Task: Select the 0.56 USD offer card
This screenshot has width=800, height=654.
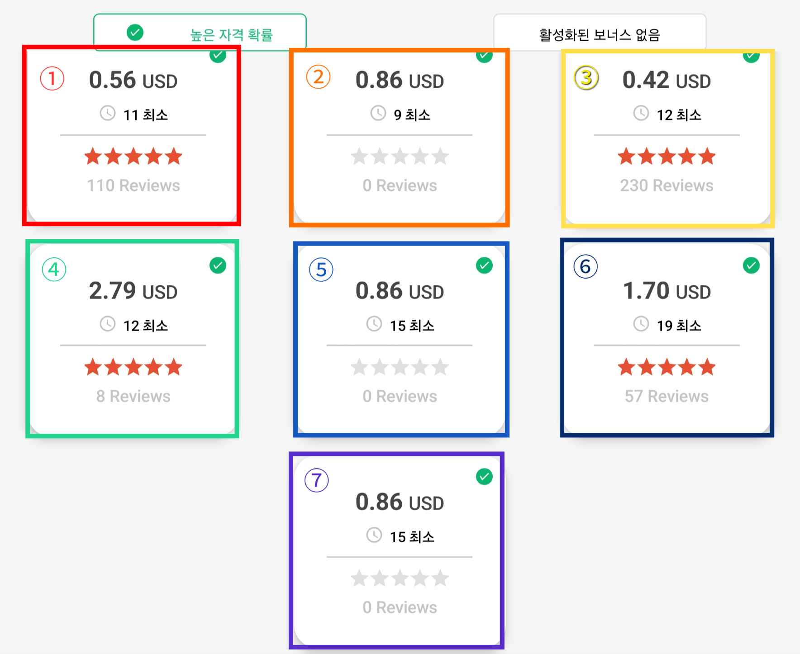Action: pyautogui.click(x=132, y=136)
